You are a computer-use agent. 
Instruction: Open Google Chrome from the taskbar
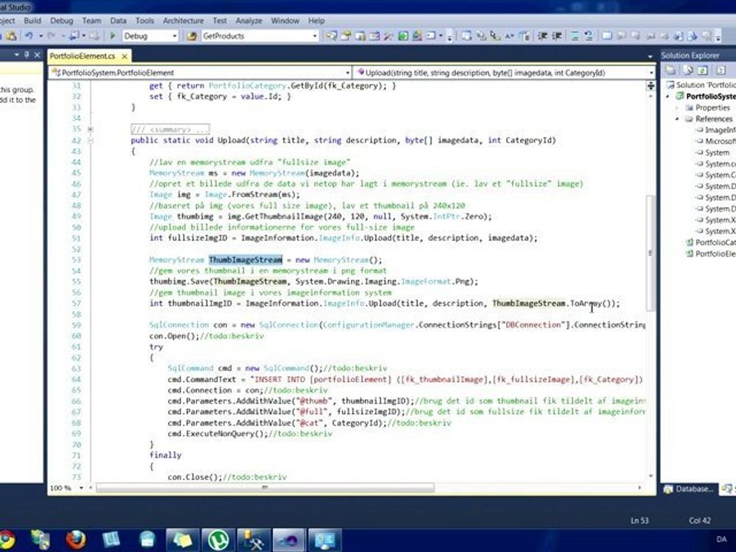click(x=5, y=539)
